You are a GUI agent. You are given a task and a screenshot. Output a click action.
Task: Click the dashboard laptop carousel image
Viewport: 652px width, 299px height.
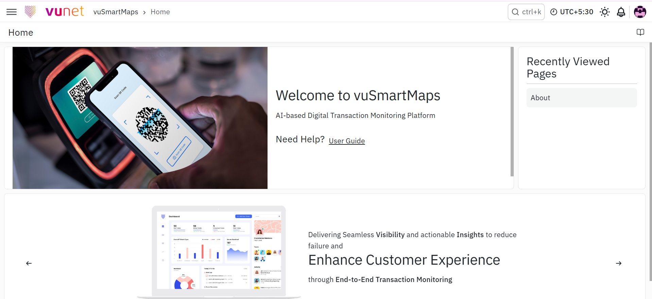(219, 252)
